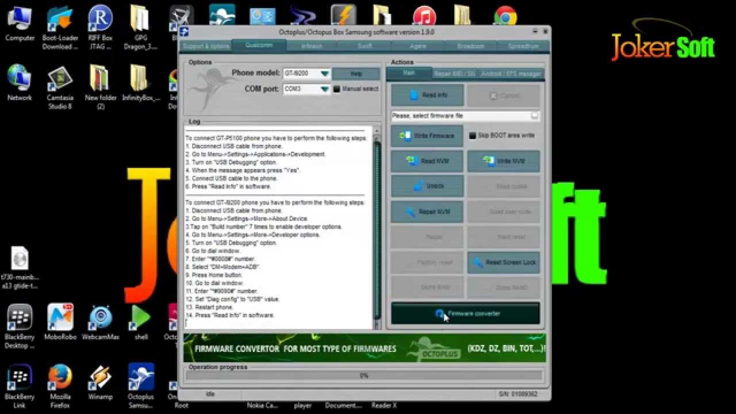The image size is (736, 414).
Task: Click the Log panel scrollbar
Action: [x=377, y=227]
